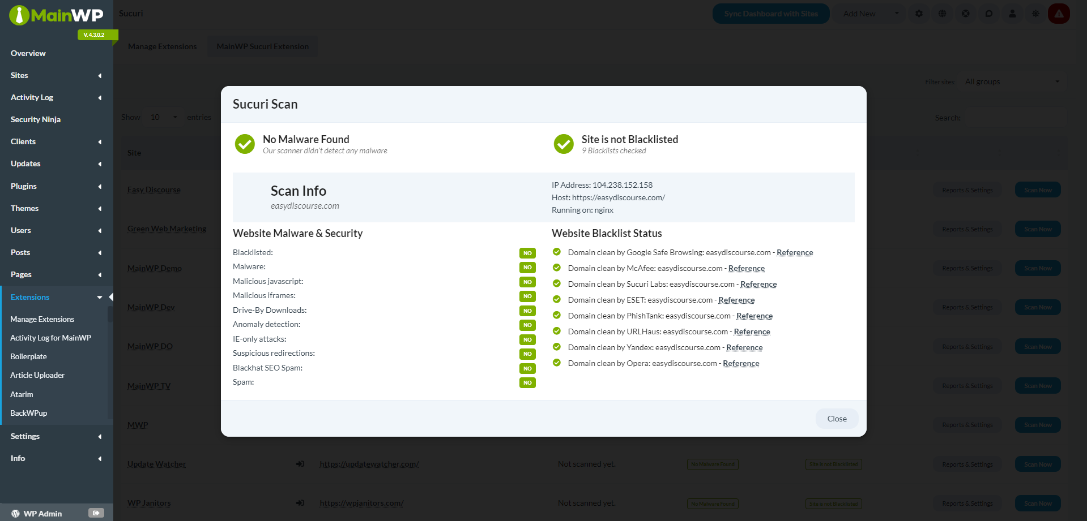Click the red warning triangle icon
Viewport: 1087px width, 521px height.
point(1059,14)
